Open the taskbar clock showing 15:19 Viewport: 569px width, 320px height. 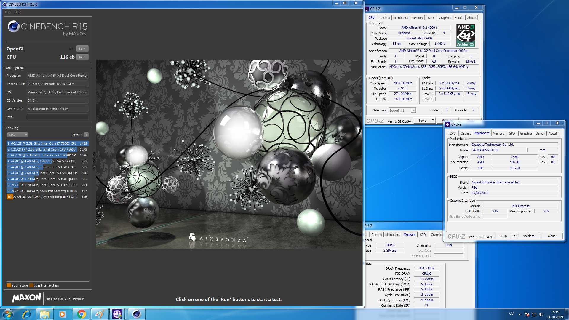click(555, 314)
